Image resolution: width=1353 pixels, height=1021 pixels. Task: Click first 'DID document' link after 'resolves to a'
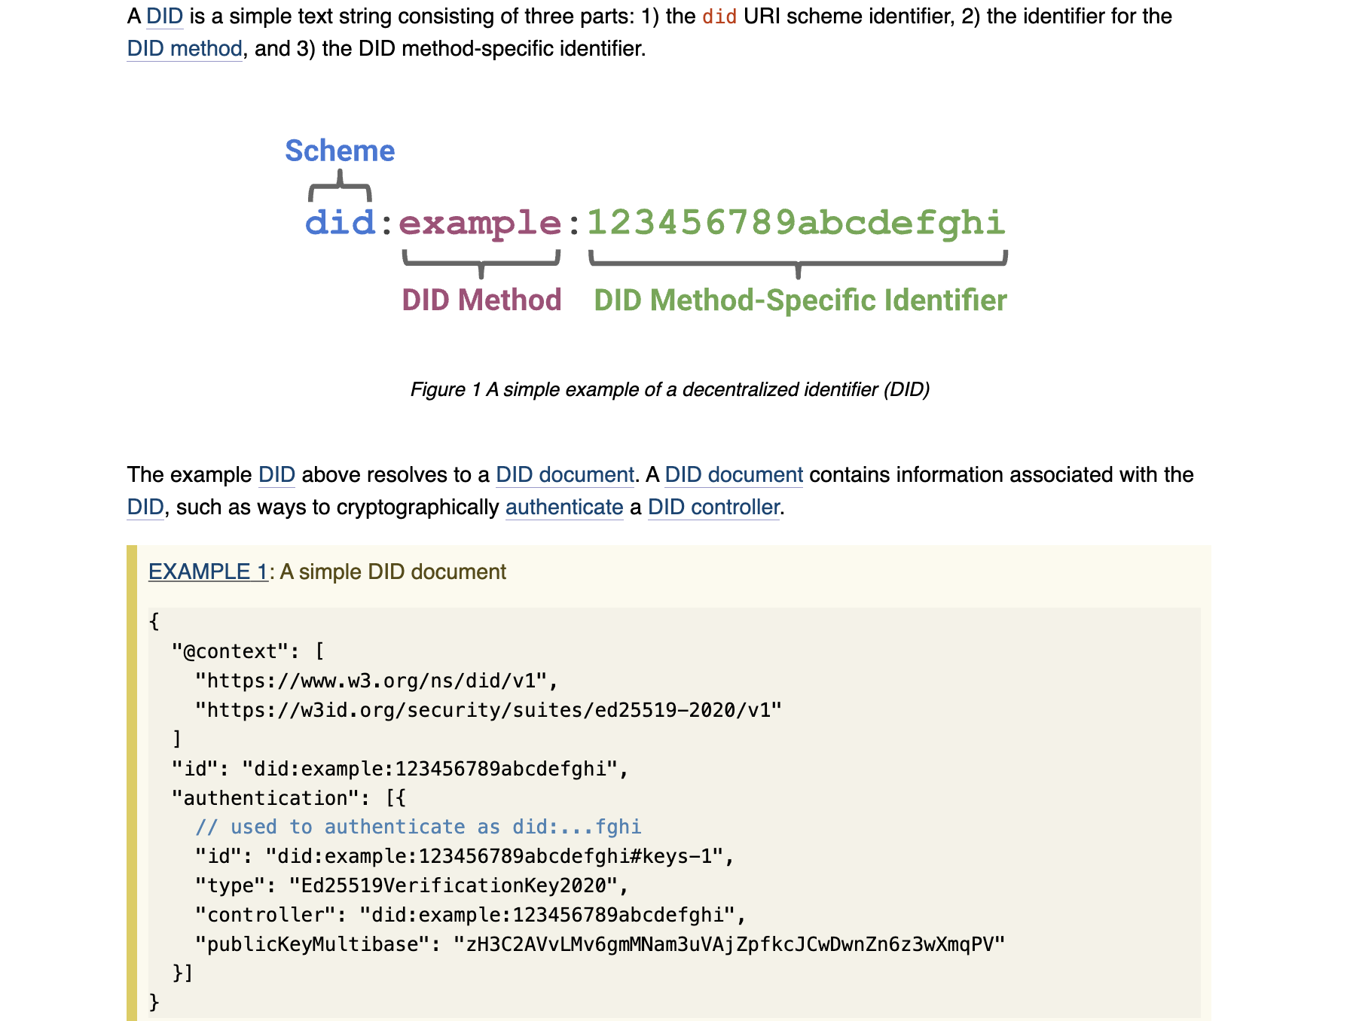coord(565,475)
